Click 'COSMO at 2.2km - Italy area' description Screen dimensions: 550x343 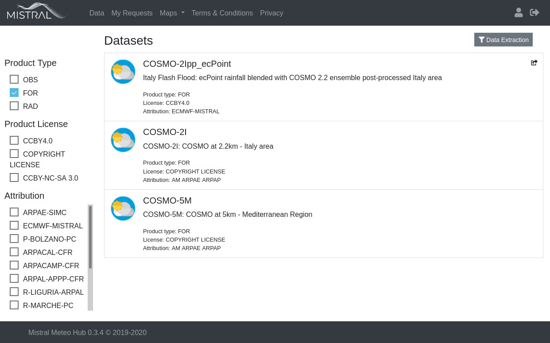(x=208, y=146)
